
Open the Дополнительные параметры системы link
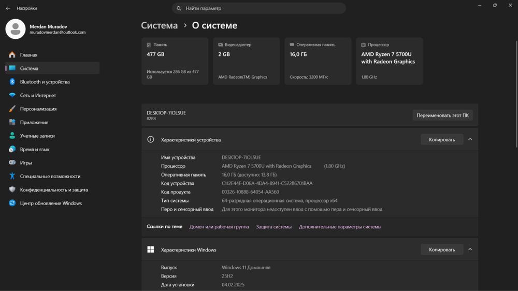coord(340,227)
